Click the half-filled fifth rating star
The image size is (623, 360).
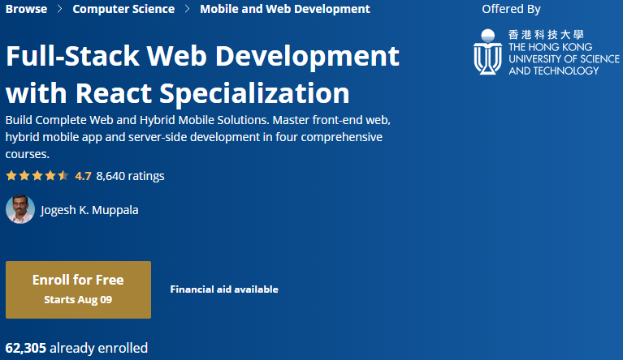63,175
